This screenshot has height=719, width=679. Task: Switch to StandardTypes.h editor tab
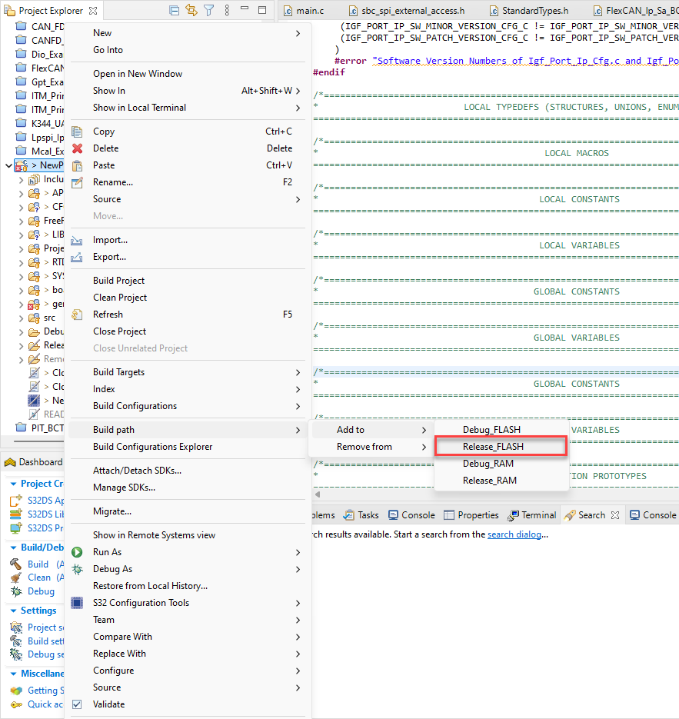[529, 11]
